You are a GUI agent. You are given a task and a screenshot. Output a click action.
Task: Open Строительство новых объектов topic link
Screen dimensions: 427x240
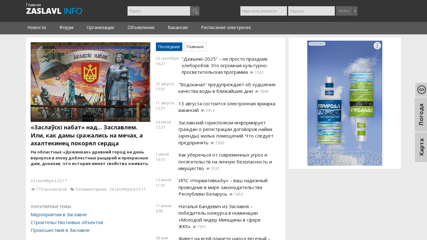(67, 222)
